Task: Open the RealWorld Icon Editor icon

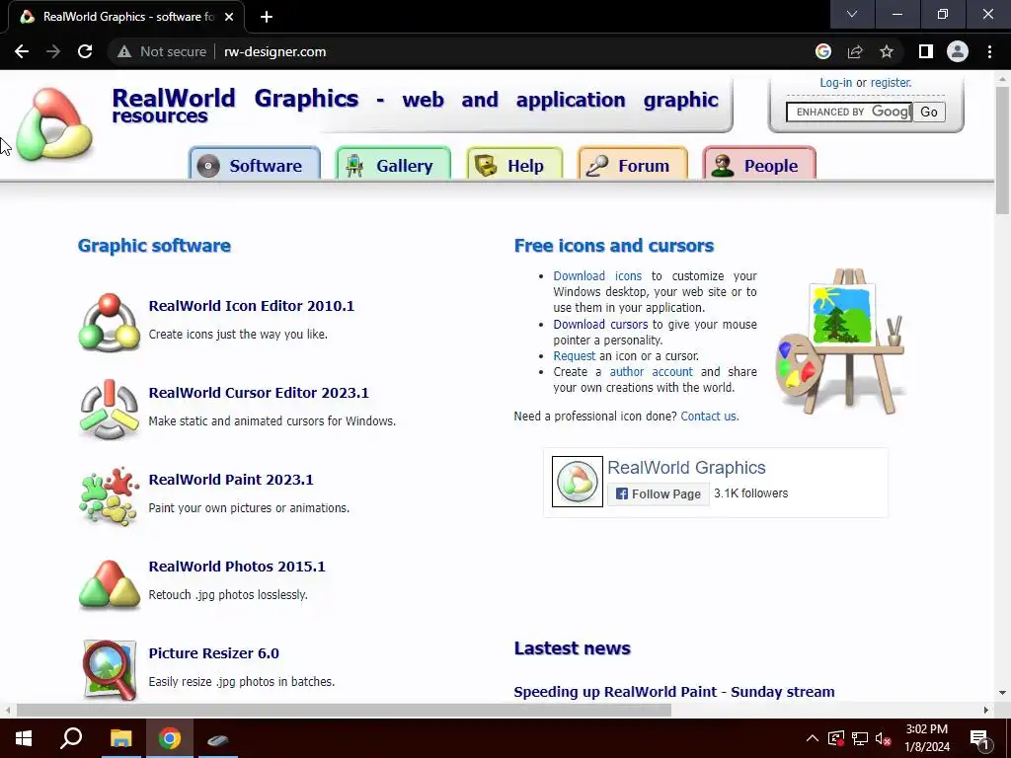Action: point(109,323)
